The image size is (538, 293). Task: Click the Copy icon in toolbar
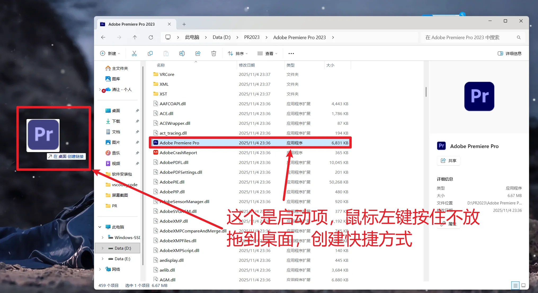tap(150, 53)
